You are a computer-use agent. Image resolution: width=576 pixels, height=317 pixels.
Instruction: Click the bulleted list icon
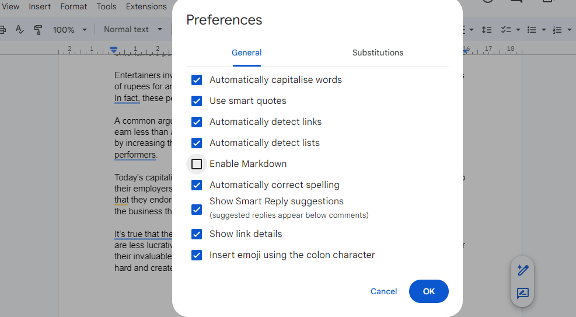pyautogui.click(x=532, y=29)
